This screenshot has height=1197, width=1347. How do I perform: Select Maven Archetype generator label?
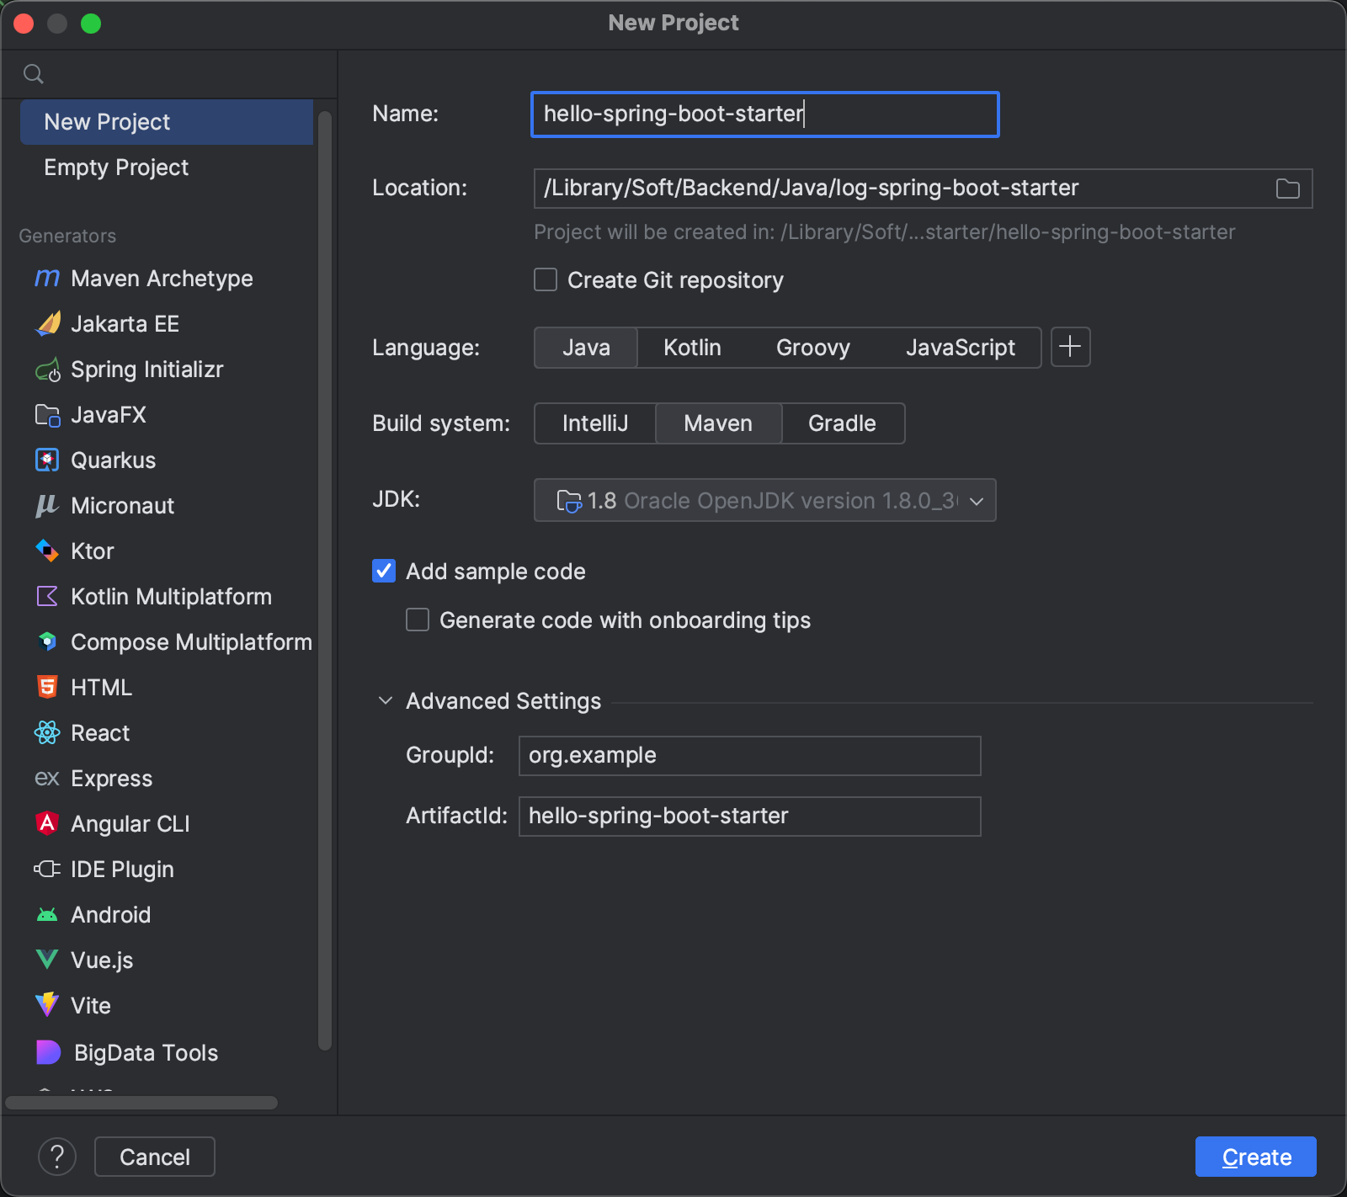pyautogui.click(x=162, y=279)
